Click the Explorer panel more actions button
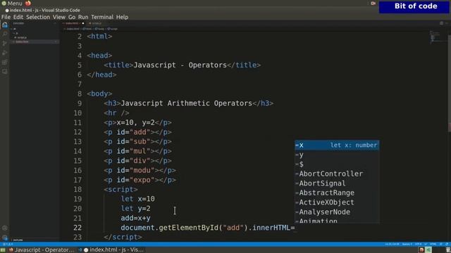The image size is (451, 253). (55, 23)
